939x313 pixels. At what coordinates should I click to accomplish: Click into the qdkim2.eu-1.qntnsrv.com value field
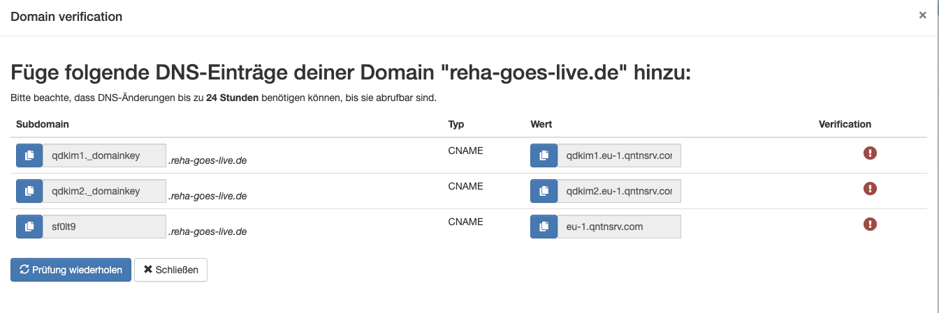point(618,191)
